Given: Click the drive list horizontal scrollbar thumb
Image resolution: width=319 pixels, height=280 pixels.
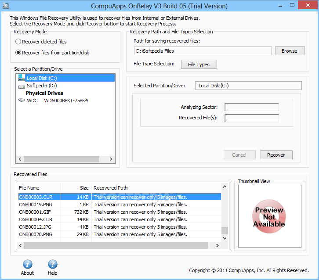Looking at the screenshot, I should (62, 159).
